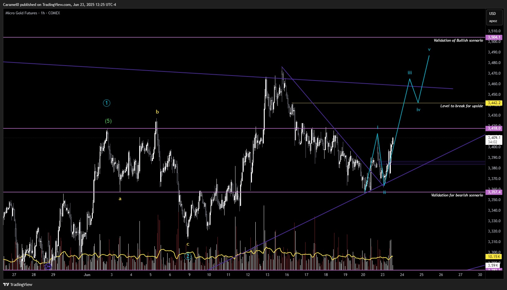
Task: Click the cyan 'ii' wave label
Action: (x=384, y=192)
